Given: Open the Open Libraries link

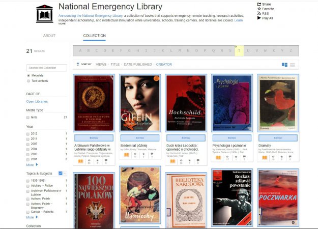Looking at the screenshot, I should (x=37, y=102).
